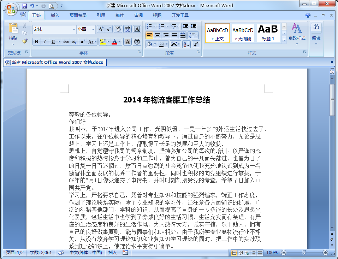Toggle Underline formatting
Image resolution: width=338 pixels, height=259 pixels.
click(53, 42)
